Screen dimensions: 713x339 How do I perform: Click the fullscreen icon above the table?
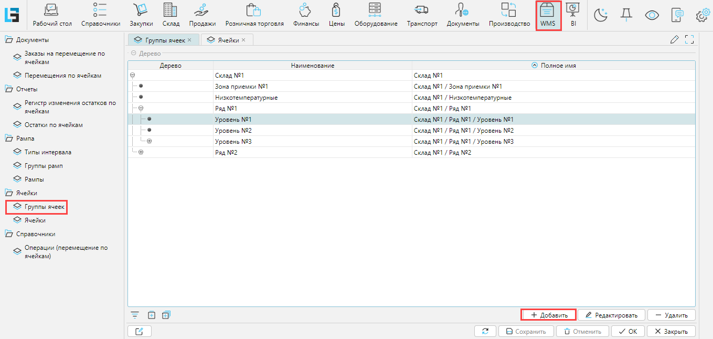click(689, 39)
